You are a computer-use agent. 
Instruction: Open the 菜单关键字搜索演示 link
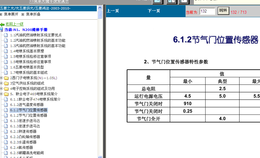(x=49, y=1)
